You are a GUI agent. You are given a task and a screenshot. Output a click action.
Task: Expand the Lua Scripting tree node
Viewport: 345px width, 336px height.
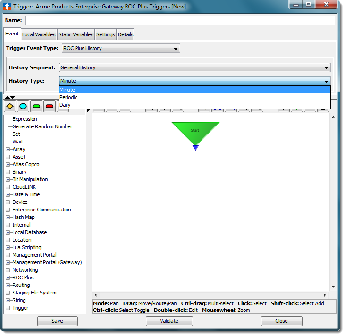tap(8, 247)
